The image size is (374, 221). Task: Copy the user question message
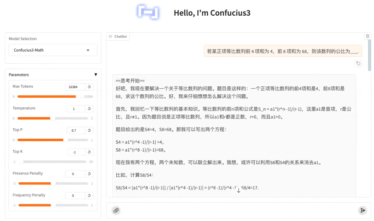358,63
